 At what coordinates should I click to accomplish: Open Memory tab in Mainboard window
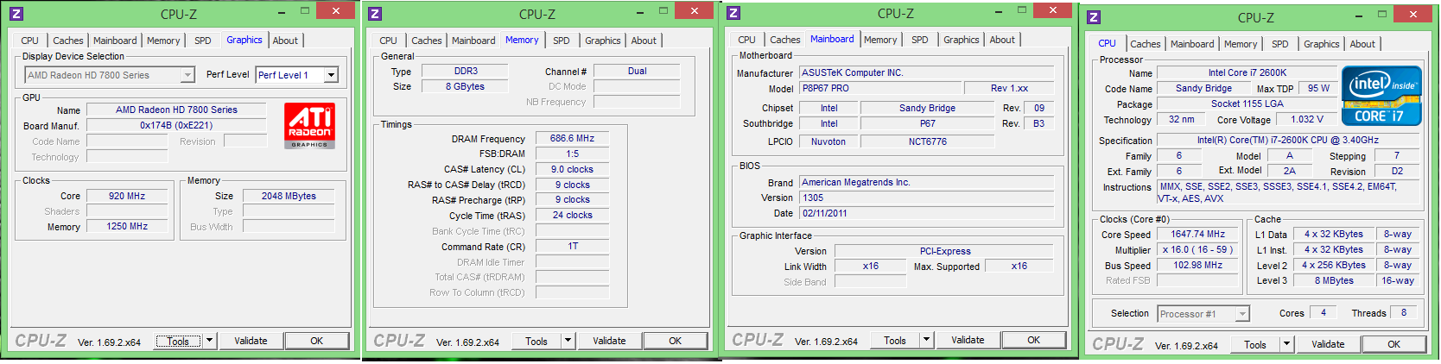pos(880,40)
